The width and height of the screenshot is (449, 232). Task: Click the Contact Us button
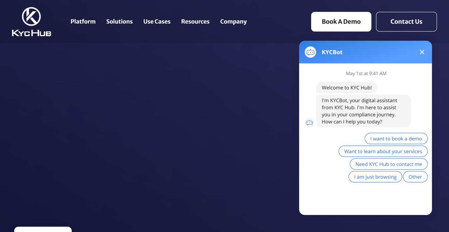pyautogui.click(x=406, y=22)
